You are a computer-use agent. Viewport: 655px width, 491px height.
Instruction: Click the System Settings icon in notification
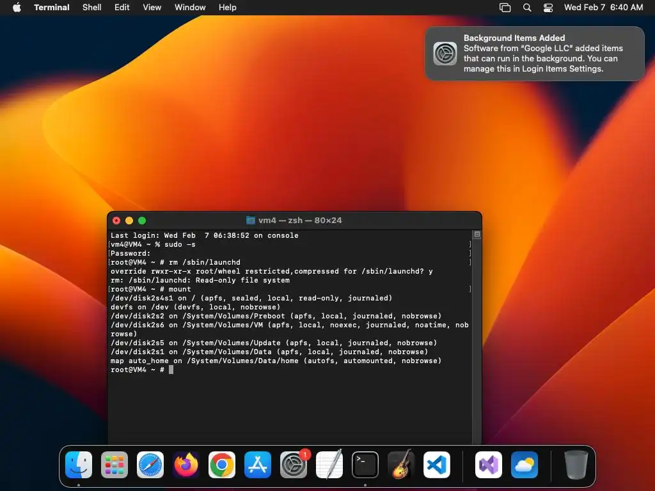click(445, 54)
